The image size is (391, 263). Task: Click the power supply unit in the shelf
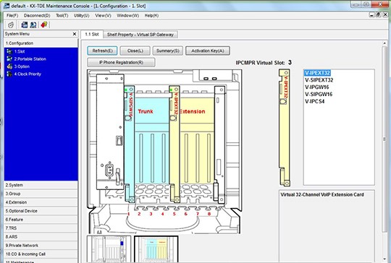[110, 132]
